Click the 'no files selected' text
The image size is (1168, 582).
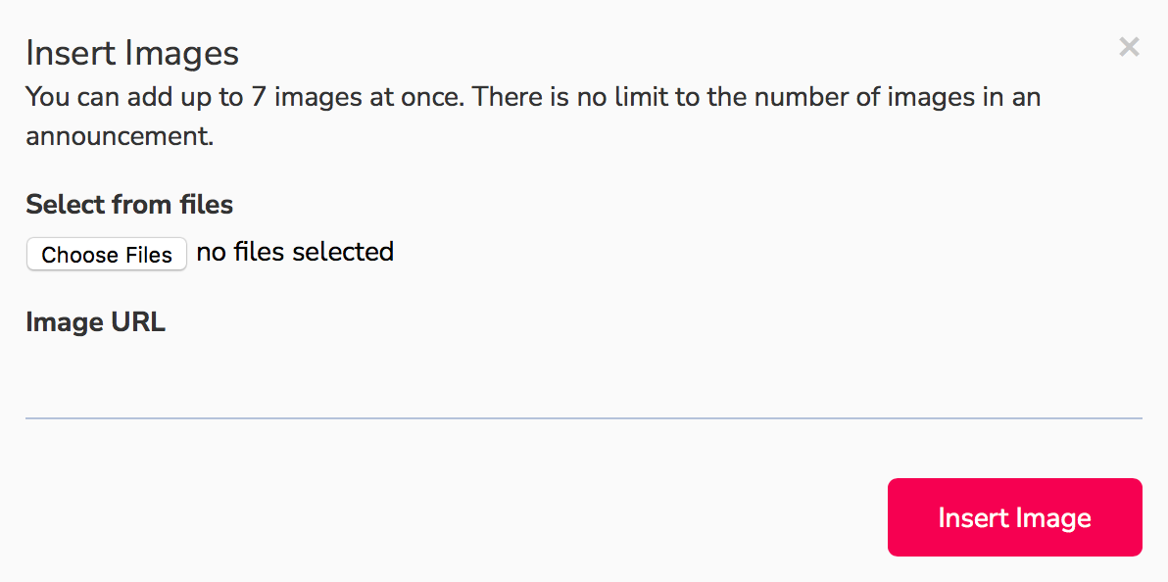tap(295, 252)
